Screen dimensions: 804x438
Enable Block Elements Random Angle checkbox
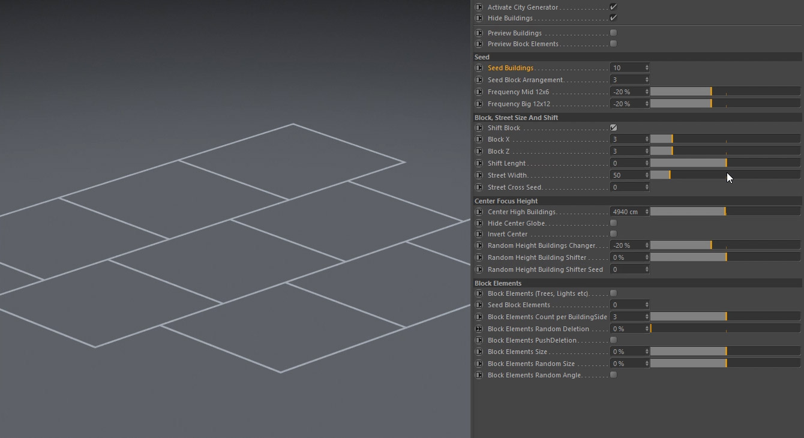point(613,375)
